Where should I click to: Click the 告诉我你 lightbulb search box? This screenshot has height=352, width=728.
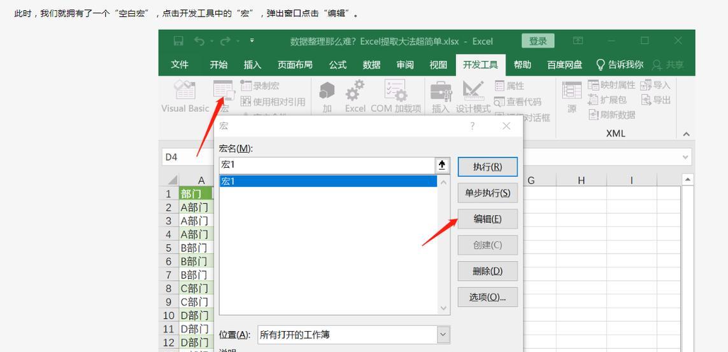(x=620, y=64)
